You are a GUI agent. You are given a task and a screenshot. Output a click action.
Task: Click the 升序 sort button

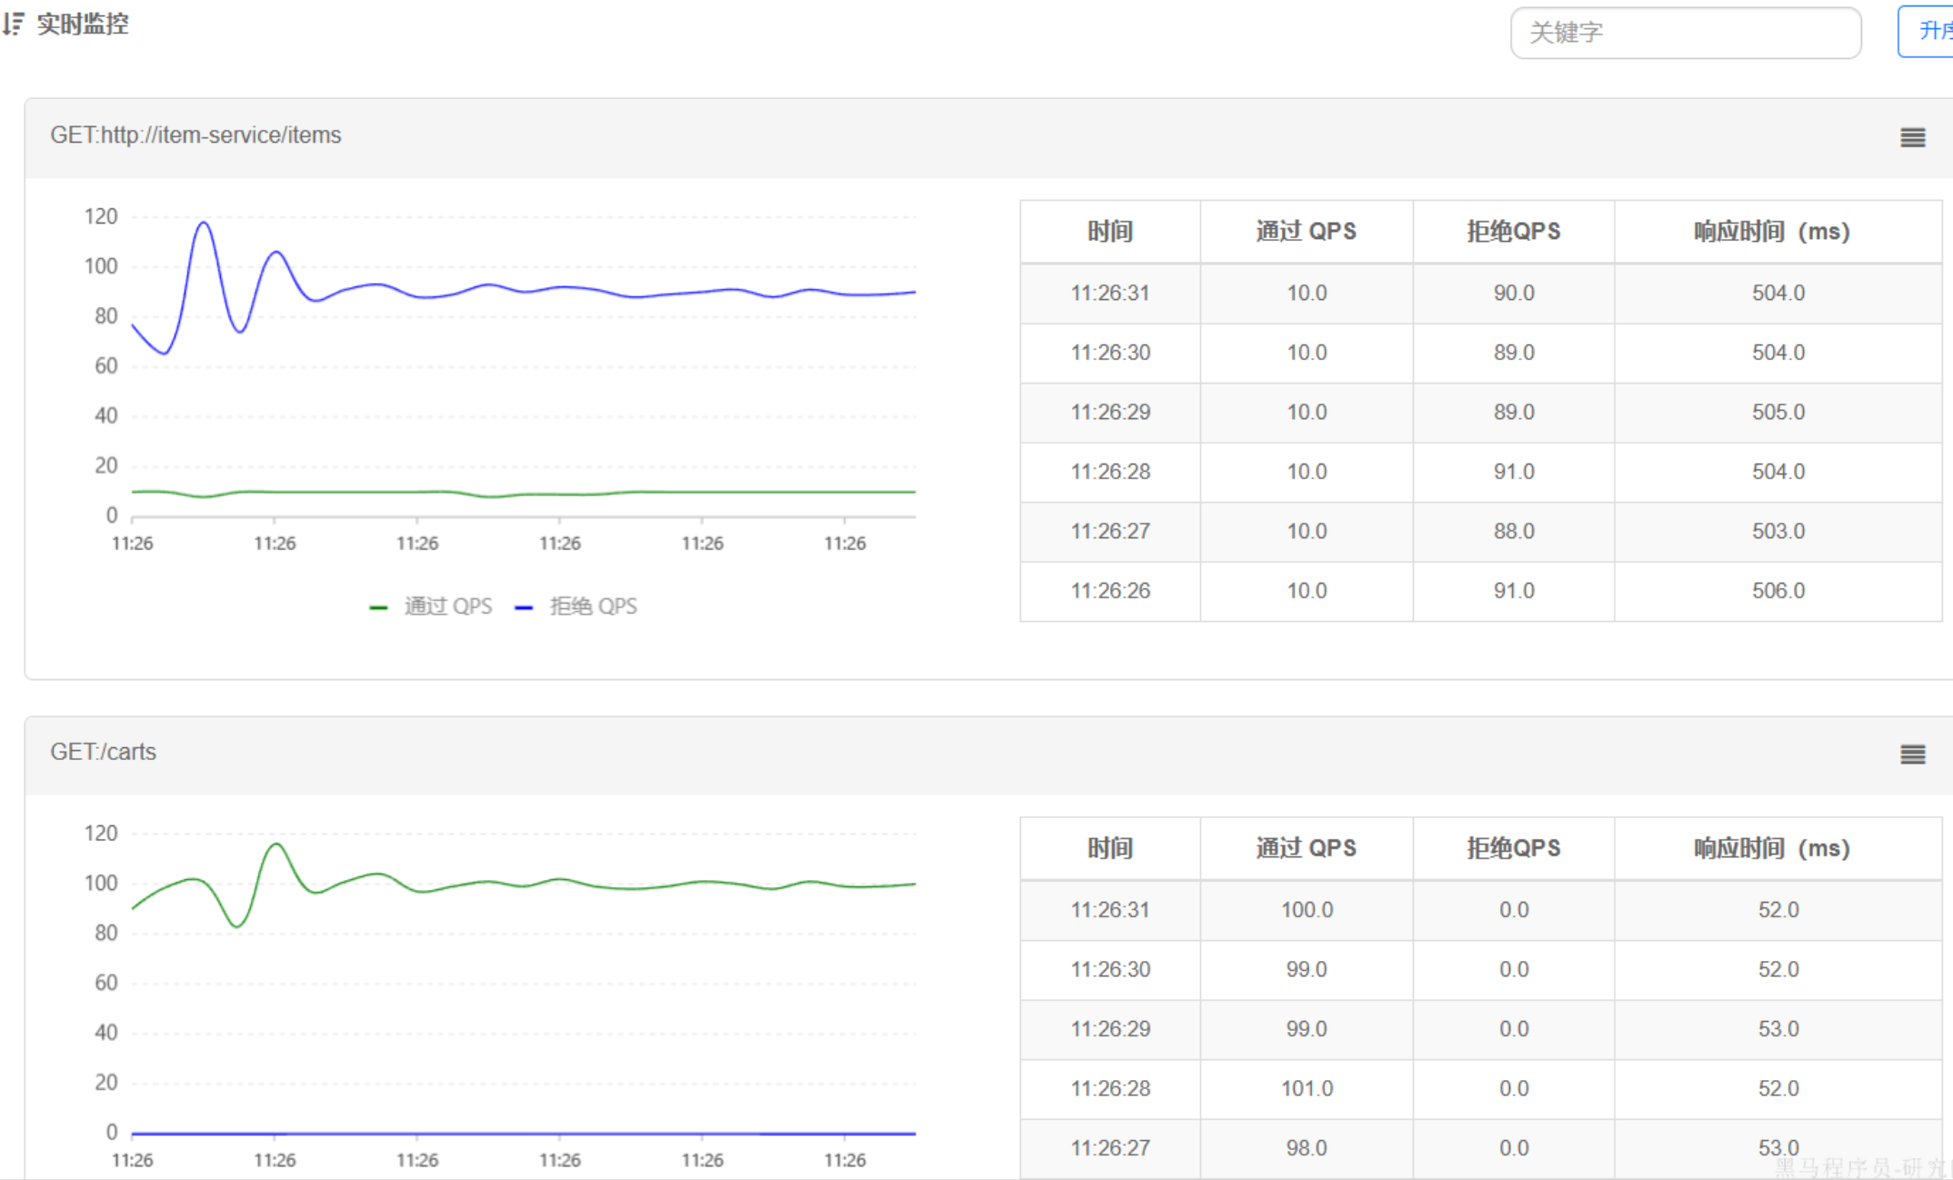pos(1928,32)
